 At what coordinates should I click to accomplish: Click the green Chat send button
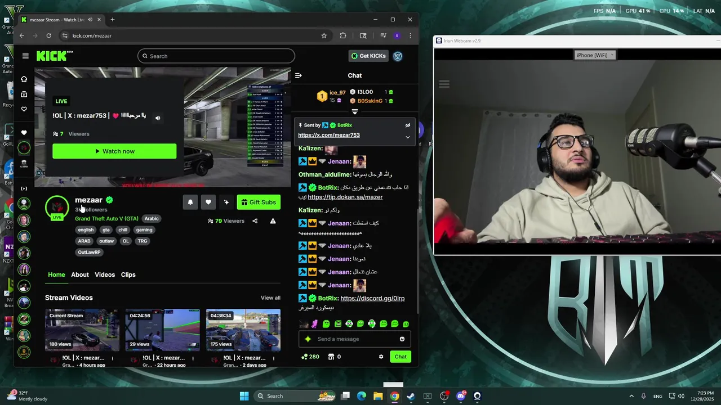pyautogui.click(x=400, y=357)
